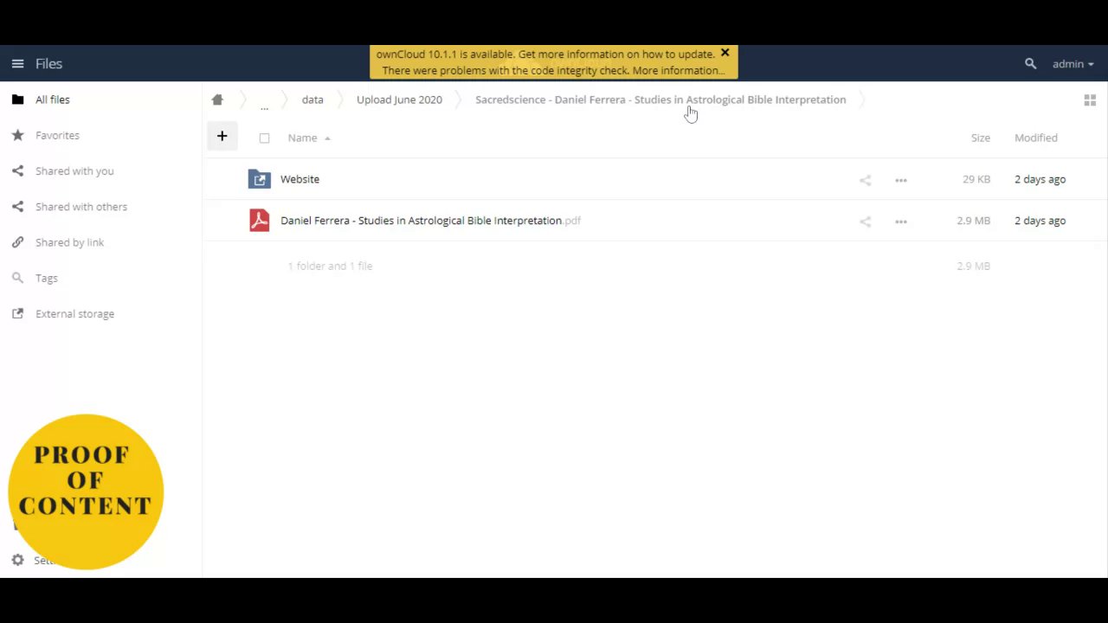Open Daniel Ferrera Studies PDF file
1108x623 pixels.
click(430, 221)
